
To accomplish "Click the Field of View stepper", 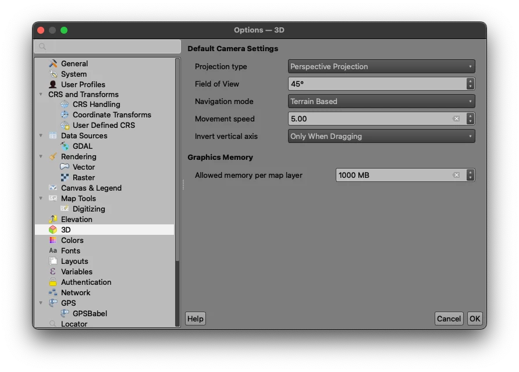I will [x=470, y=84].
